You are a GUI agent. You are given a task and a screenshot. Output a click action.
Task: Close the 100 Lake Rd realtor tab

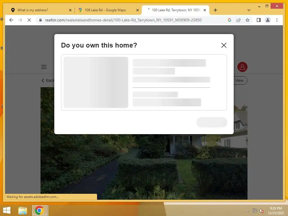pyautogui.click(x=205, y=10)
